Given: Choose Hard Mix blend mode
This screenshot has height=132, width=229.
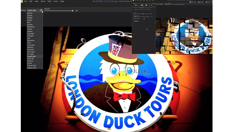Looking at the screenshot, I should pos(35,59).
